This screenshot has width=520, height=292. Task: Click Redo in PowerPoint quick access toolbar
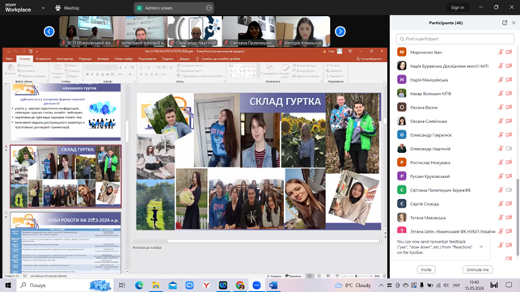(23, 52)
